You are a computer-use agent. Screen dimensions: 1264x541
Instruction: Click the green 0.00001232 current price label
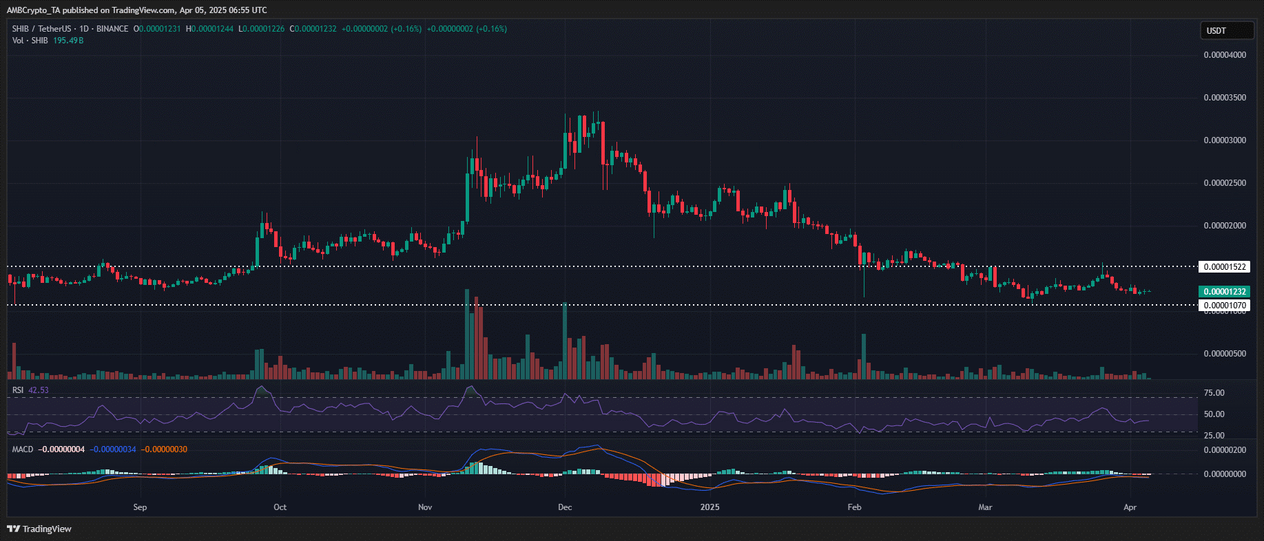(1224, 292)
